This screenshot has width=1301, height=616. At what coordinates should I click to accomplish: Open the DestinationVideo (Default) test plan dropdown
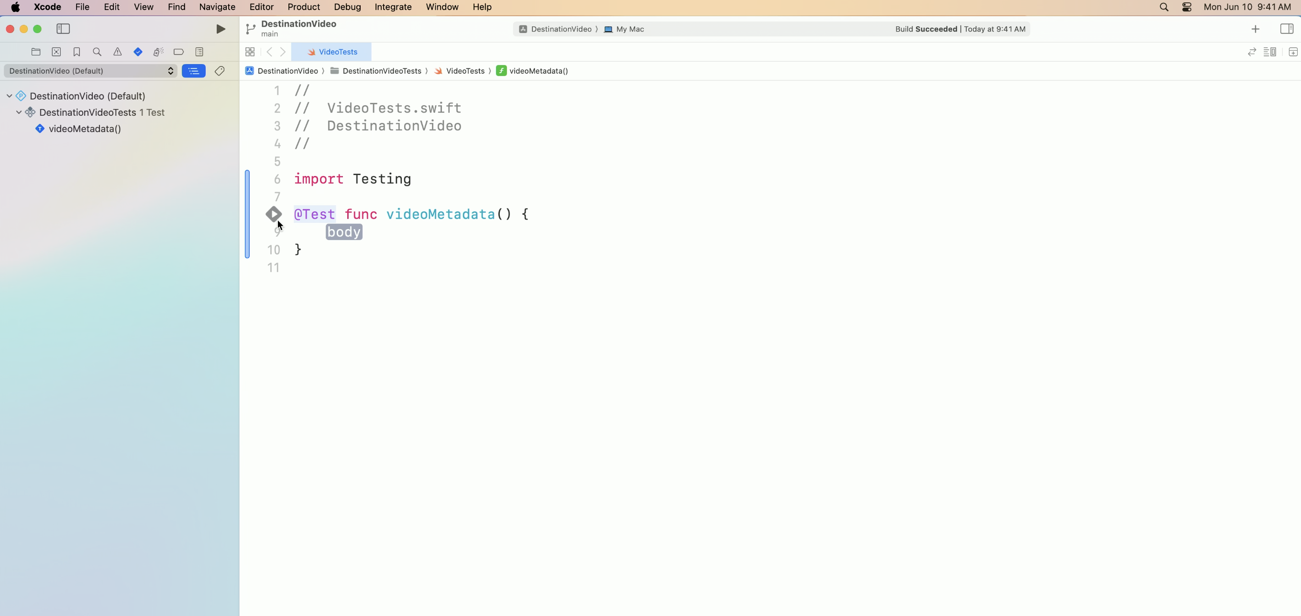[x=91, y=71]
